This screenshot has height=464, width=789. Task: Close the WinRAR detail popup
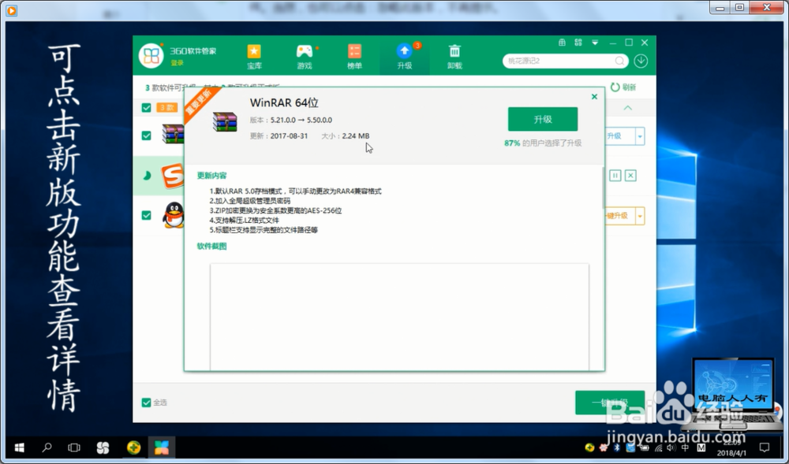click(x=594, y=96)
